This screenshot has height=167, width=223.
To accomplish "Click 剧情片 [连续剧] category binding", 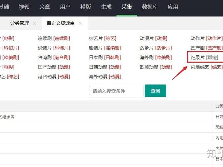I will (105, 48).
